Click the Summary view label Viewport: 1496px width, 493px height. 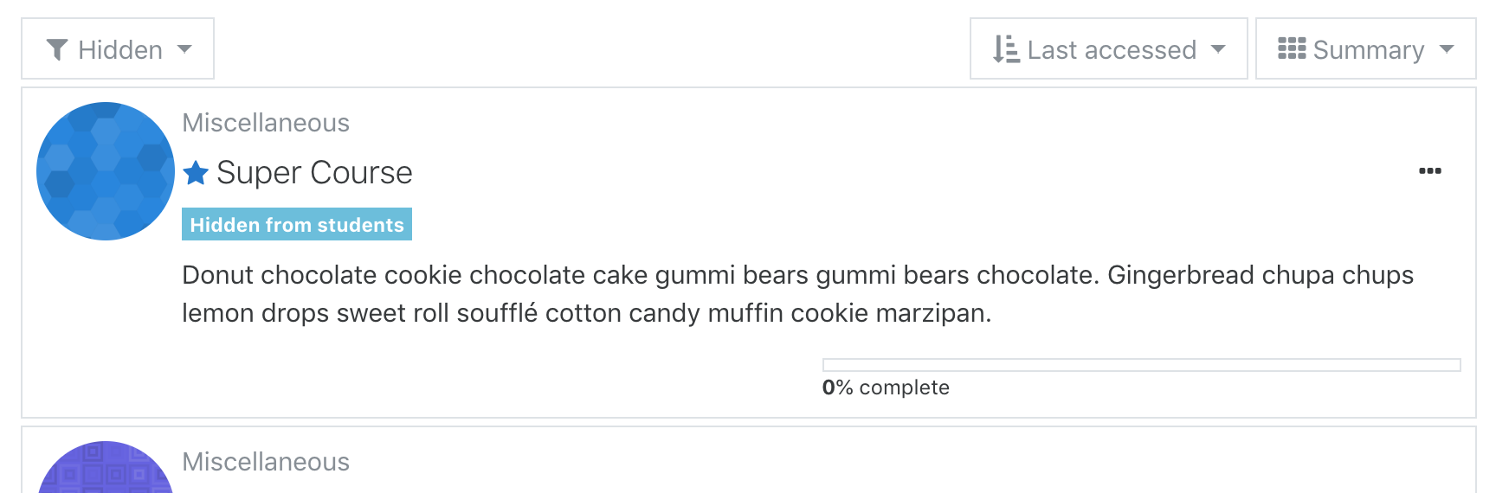click(x=1369, y=50)
